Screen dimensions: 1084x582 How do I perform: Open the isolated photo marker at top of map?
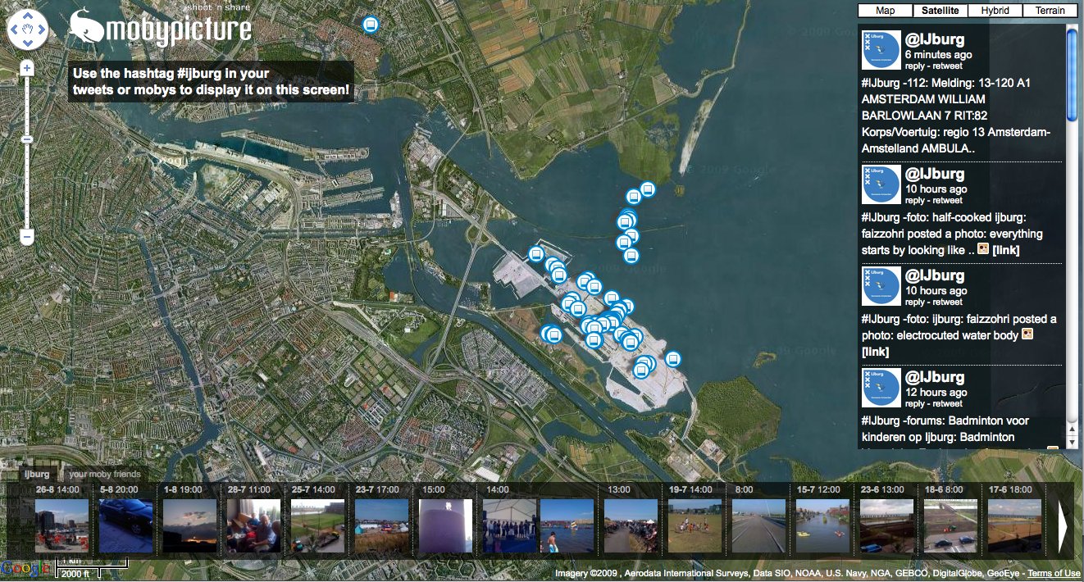(371, 25)
